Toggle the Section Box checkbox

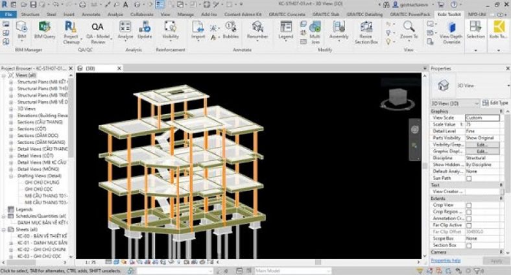coord(469,245)
